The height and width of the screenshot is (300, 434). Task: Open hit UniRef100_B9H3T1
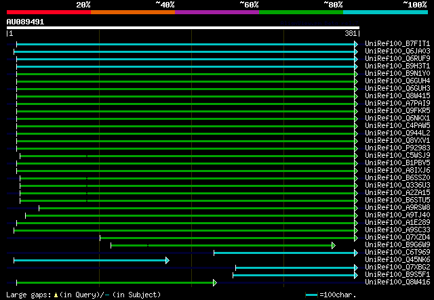coord(397,66)
